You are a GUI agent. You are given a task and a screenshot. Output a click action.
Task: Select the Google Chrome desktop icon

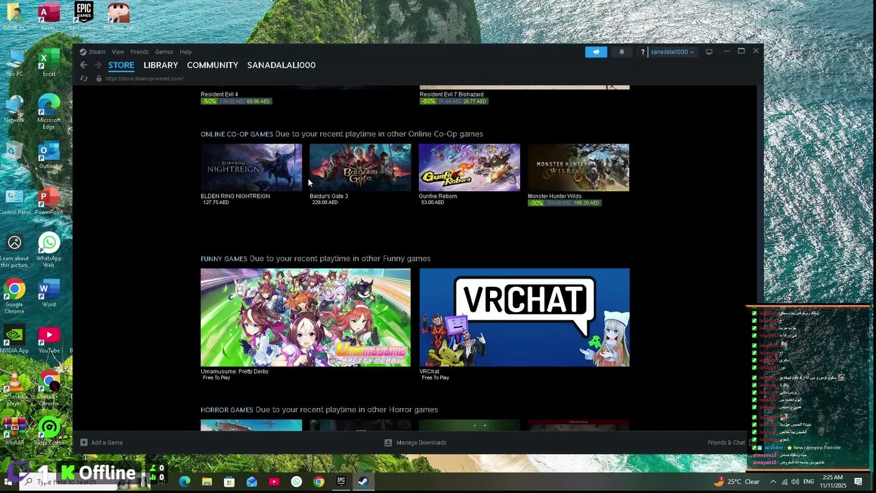[x=14, y=296]
